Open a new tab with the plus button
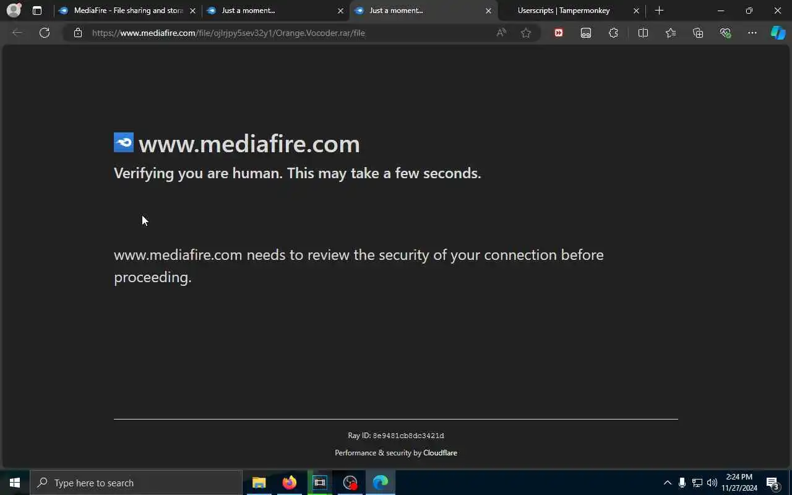The height and width of the screenshot is (495, 792). (x=659, y=11)
